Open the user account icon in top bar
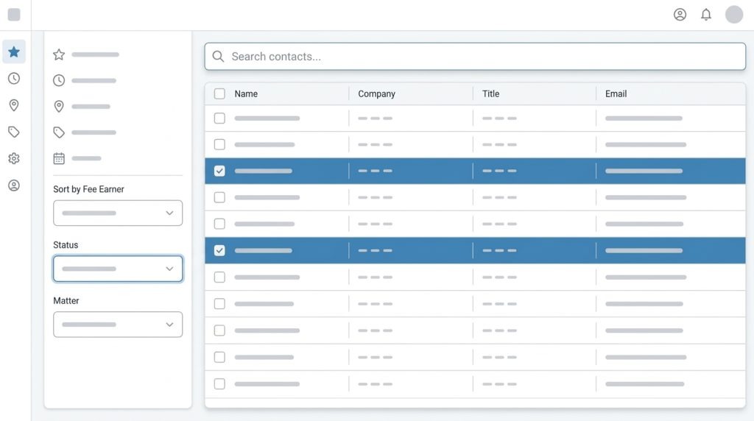Screen dimensions: 754x421 (680, 15)
